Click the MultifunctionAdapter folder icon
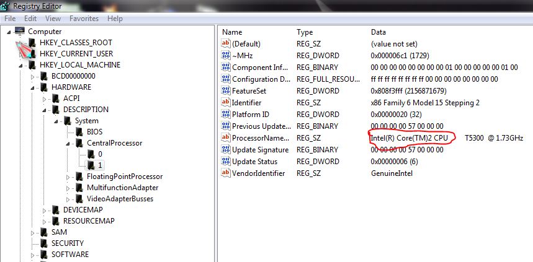 79,188
